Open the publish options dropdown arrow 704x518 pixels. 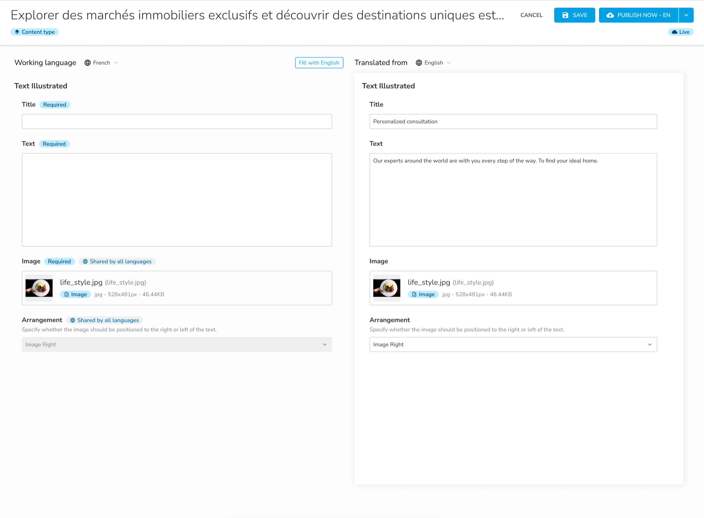click(686, 15)
